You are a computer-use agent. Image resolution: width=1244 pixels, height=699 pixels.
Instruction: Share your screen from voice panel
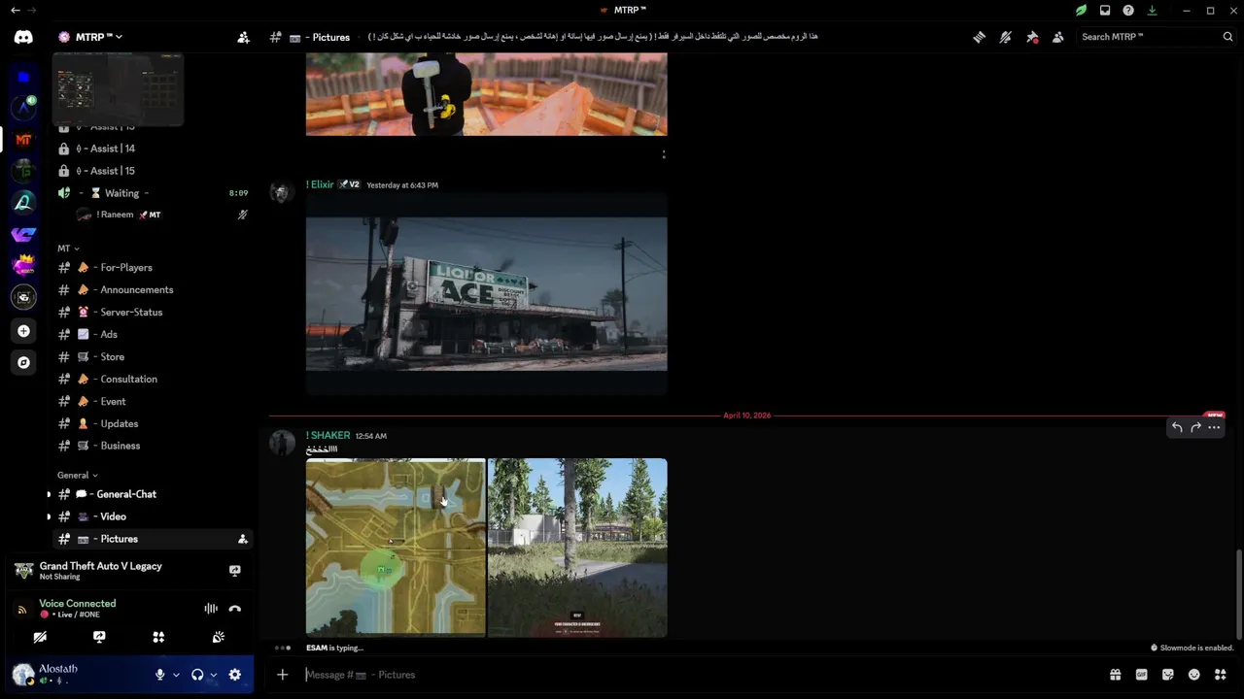pos(99,637)
